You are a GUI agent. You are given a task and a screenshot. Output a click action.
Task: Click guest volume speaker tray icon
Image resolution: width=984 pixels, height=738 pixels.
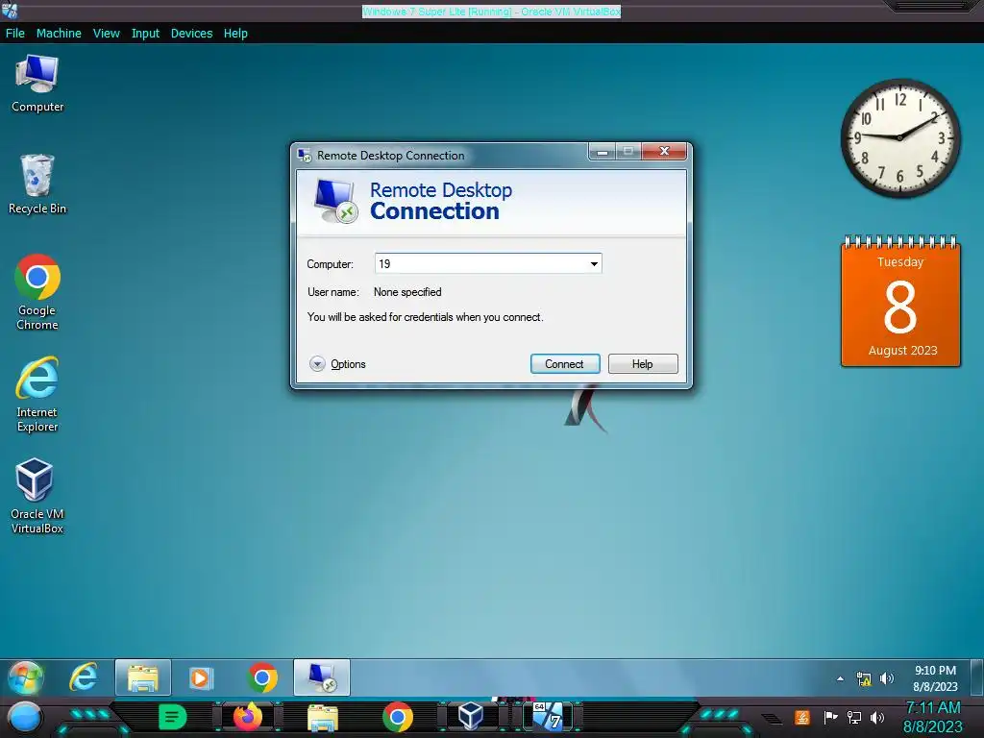coord(887,678)
